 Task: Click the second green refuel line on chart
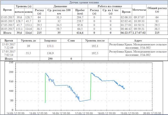pos(90,86)
